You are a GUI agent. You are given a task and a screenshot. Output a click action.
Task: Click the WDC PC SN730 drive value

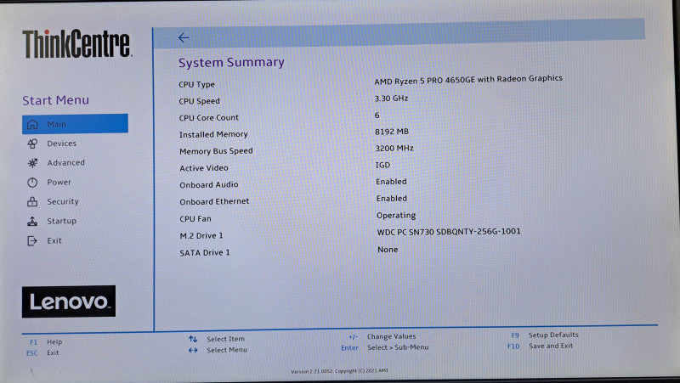coord(449,232)
